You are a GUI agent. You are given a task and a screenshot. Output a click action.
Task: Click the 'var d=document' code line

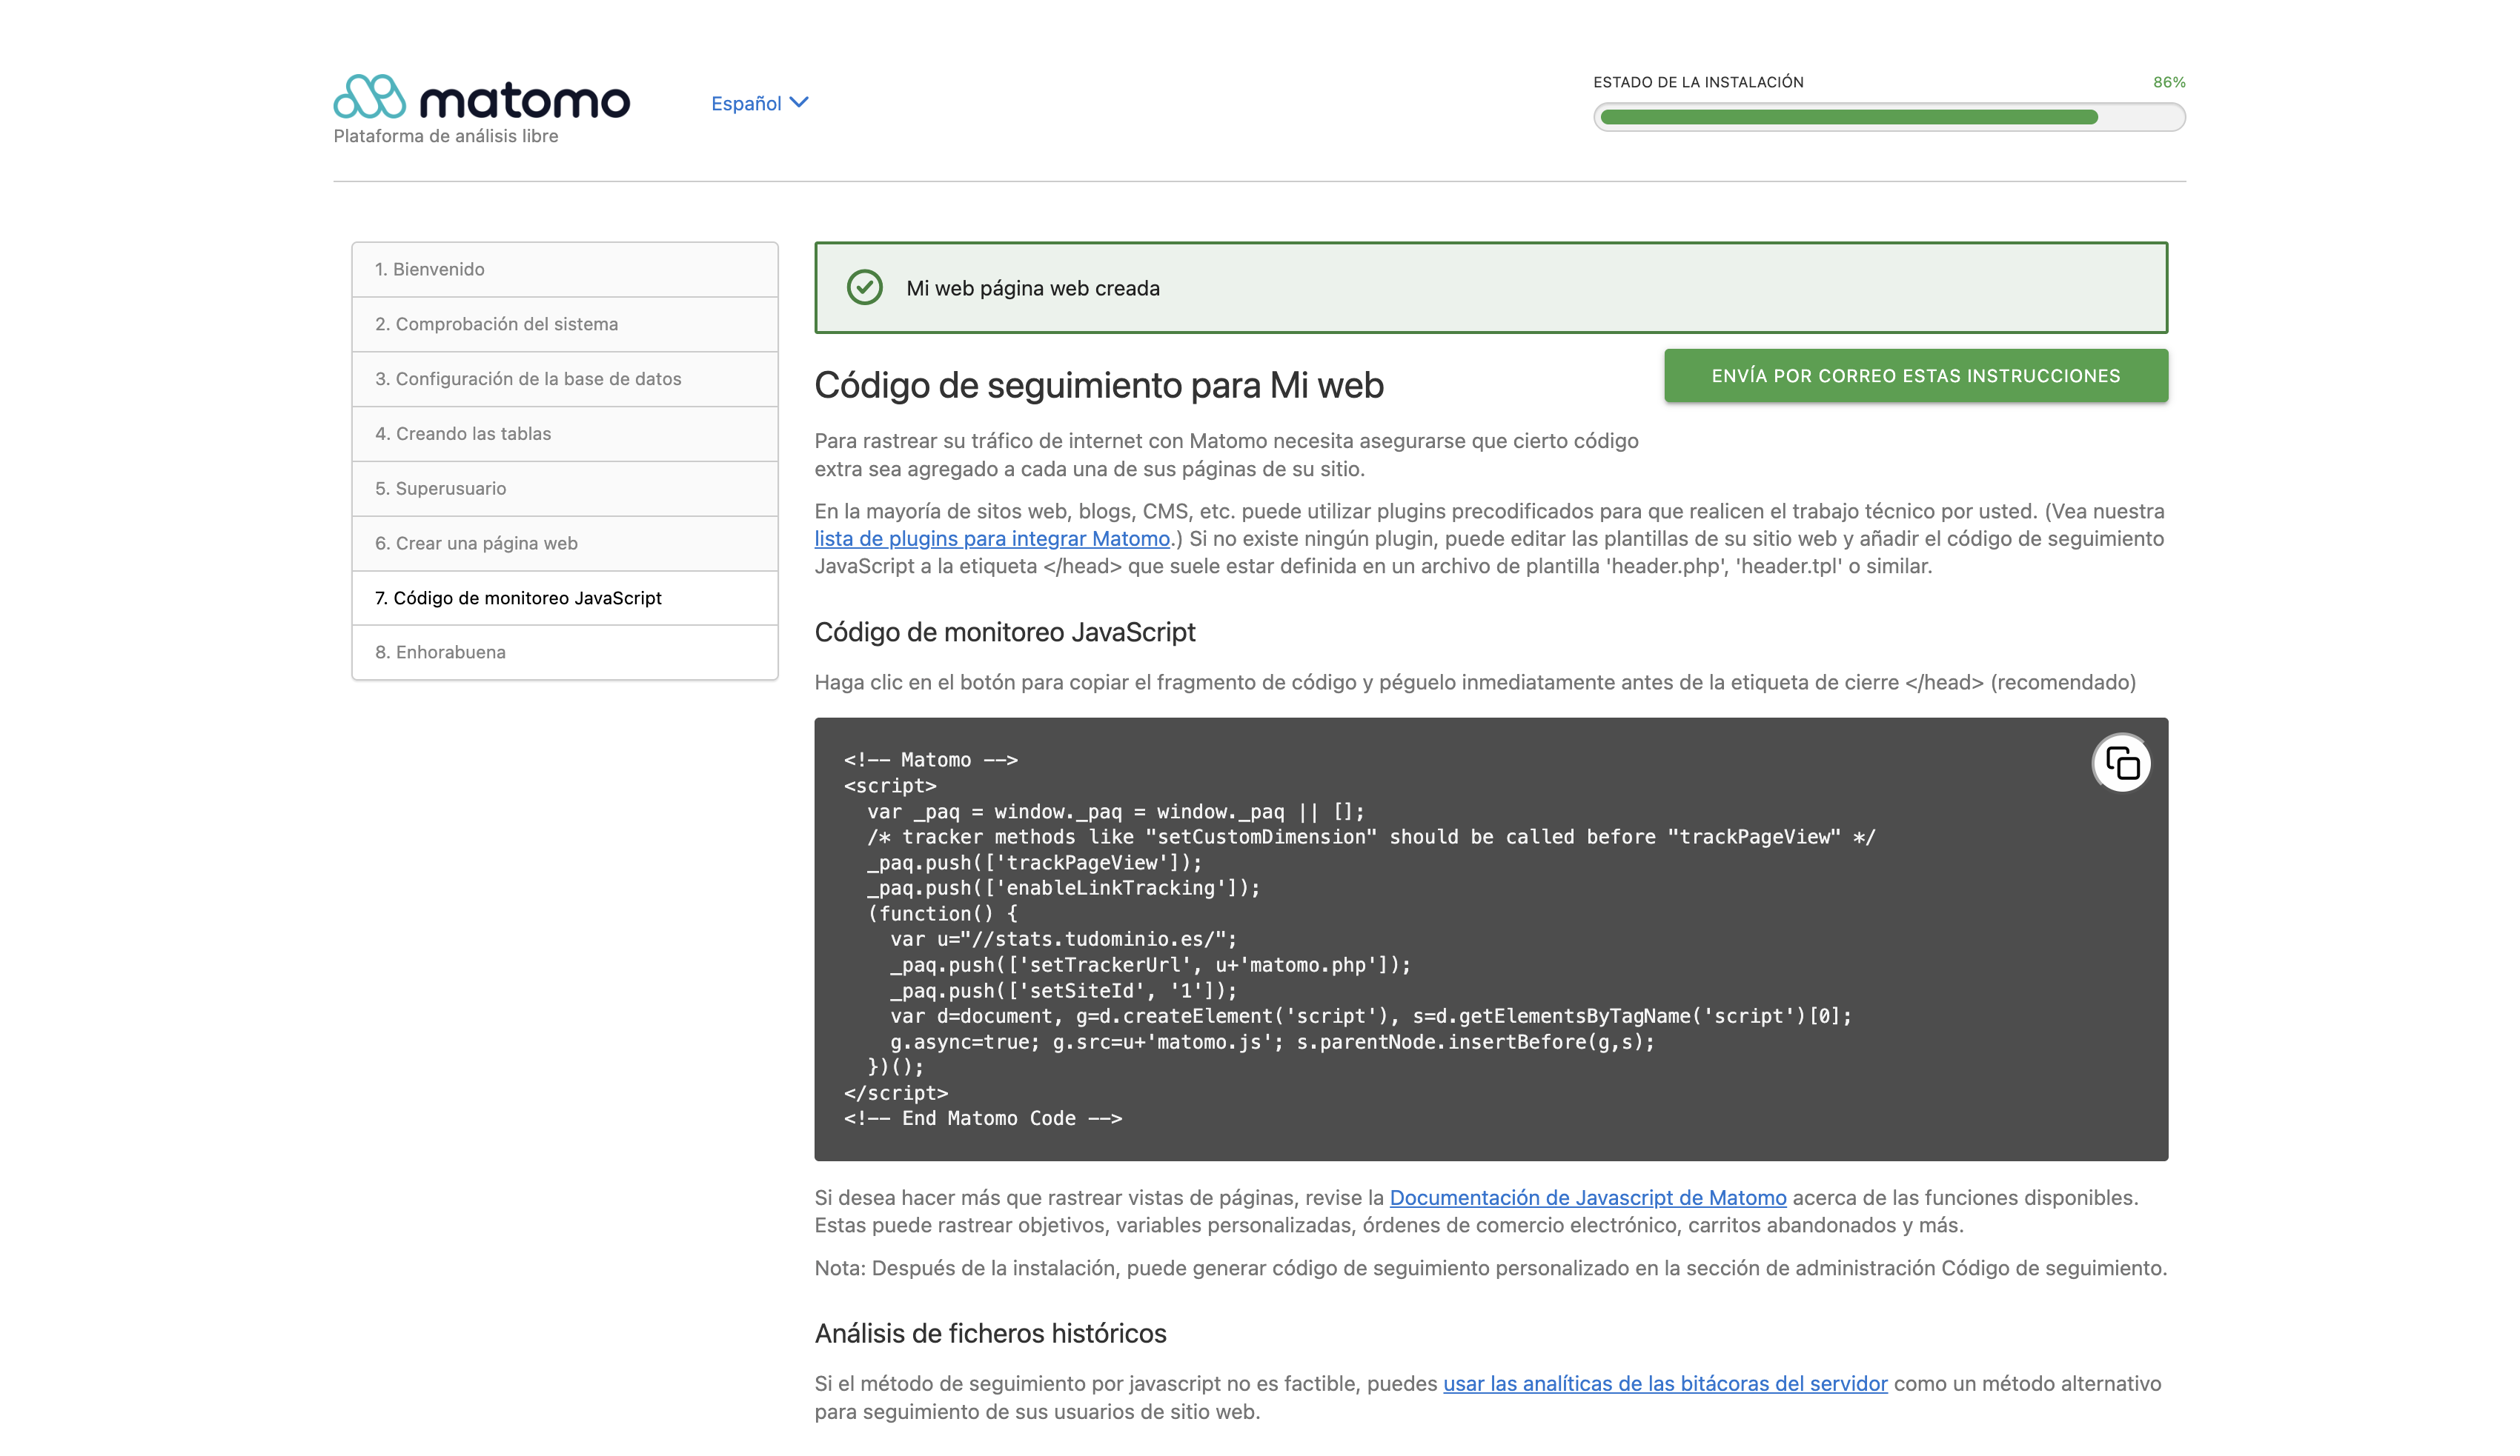point(1370,1016)
